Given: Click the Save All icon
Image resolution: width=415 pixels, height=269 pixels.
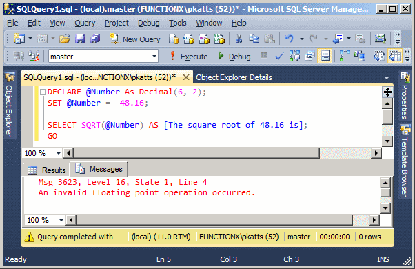Looking at the screenshot, I should click(x=95, y=39).
